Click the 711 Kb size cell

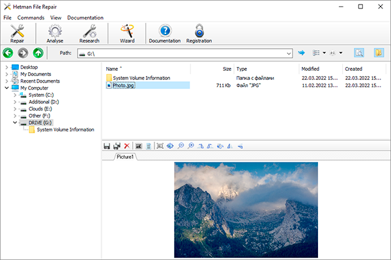click(x=223, y=85)
